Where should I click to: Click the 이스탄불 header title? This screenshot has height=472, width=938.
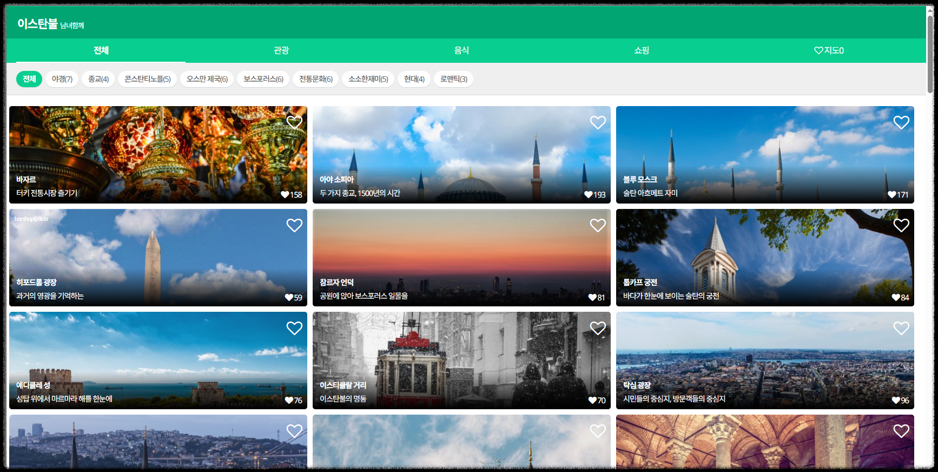(x=37, y=24)
